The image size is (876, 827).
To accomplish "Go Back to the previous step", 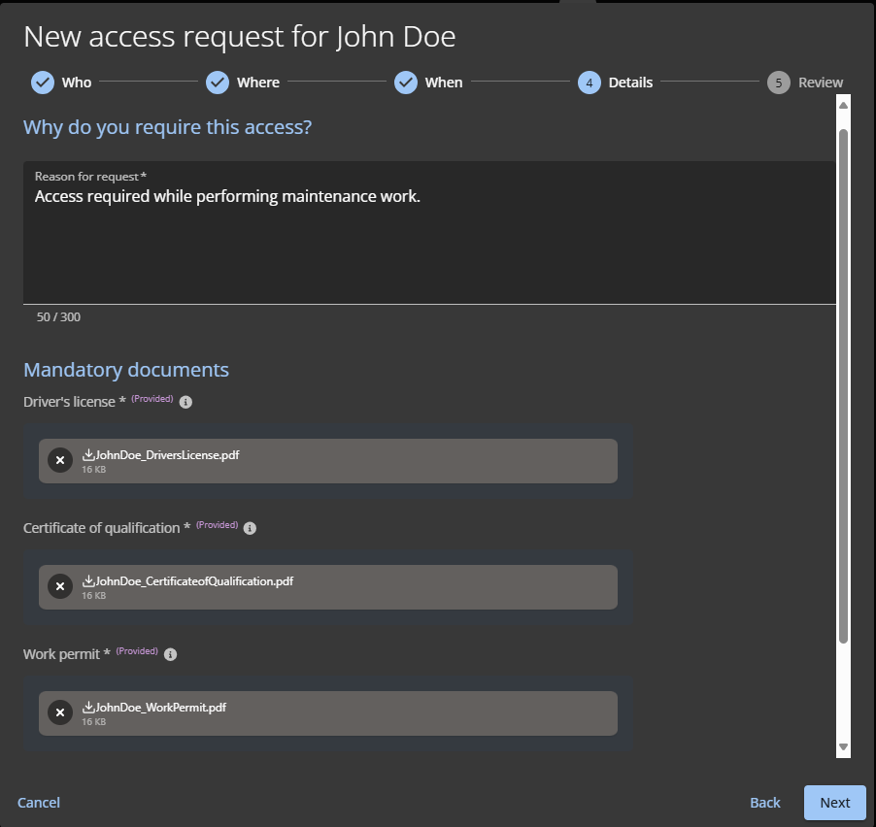I will pyautogui.click(x=764, y=803).
